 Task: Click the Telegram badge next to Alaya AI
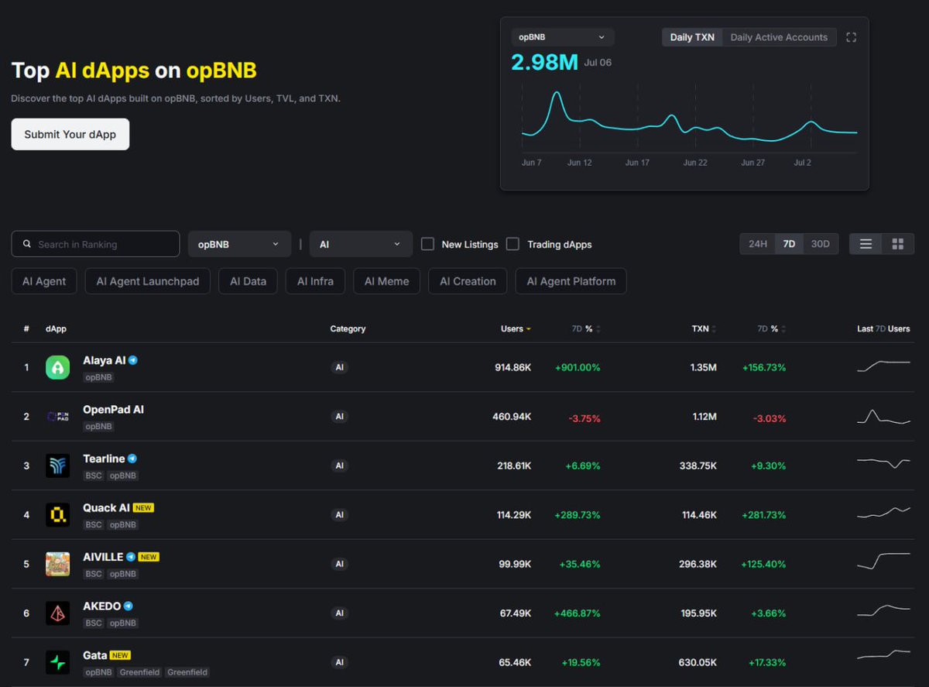click(133, 360)
